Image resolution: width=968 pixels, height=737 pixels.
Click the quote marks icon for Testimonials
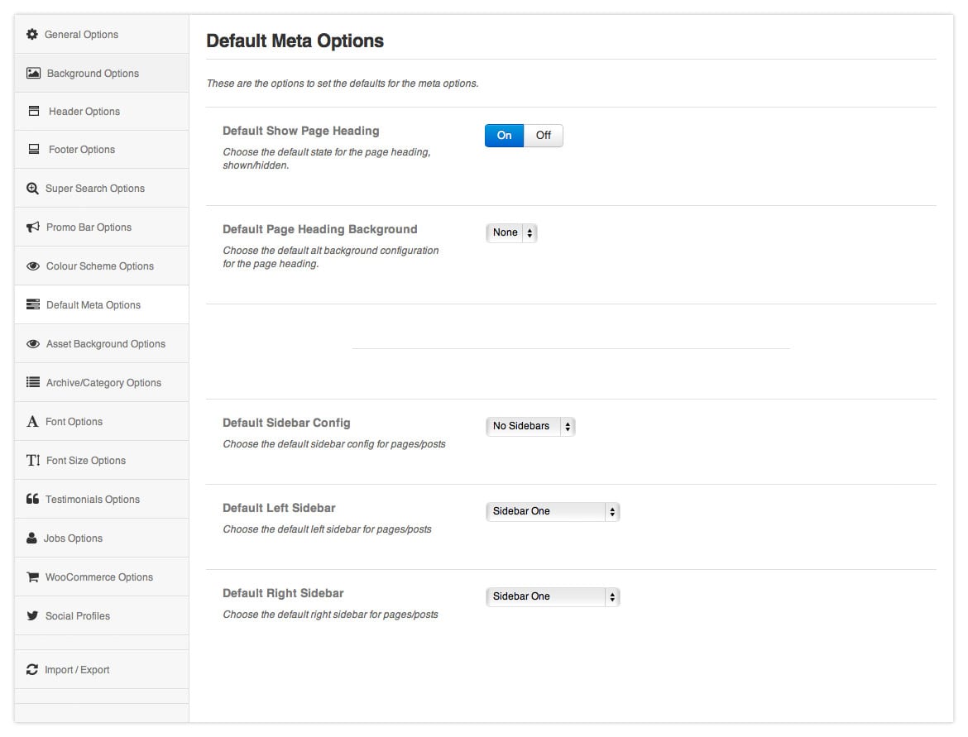(33, 499)
